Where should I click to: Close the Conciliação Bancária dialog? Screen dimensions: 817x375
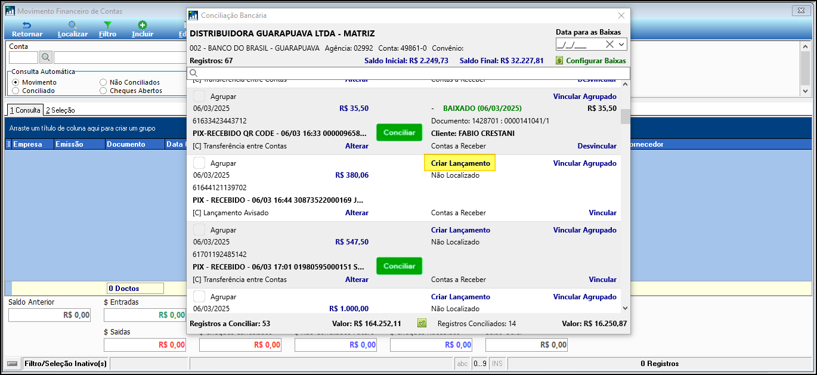(x=621, y=16)
